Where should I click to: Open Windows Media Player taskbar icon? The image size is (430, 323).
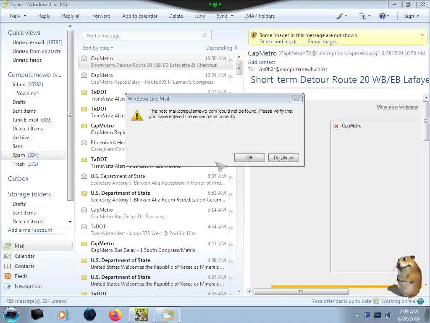63,315
